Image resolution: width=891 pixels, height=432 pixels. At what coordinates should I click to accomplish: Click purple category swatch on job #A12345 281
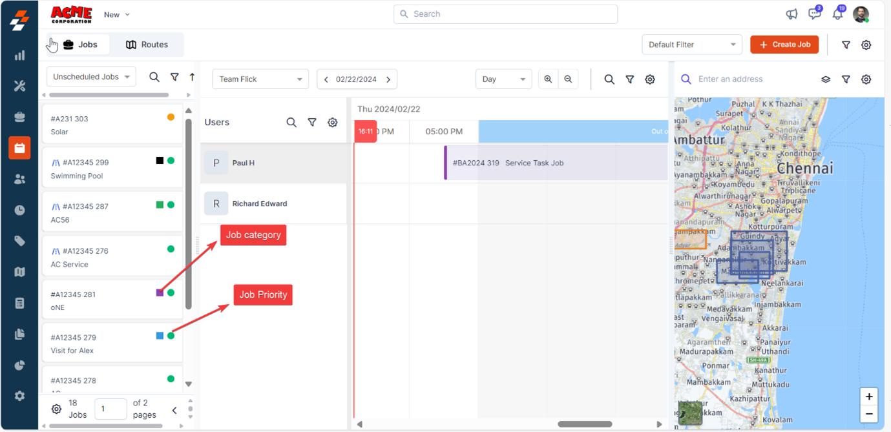coord(160,293)
